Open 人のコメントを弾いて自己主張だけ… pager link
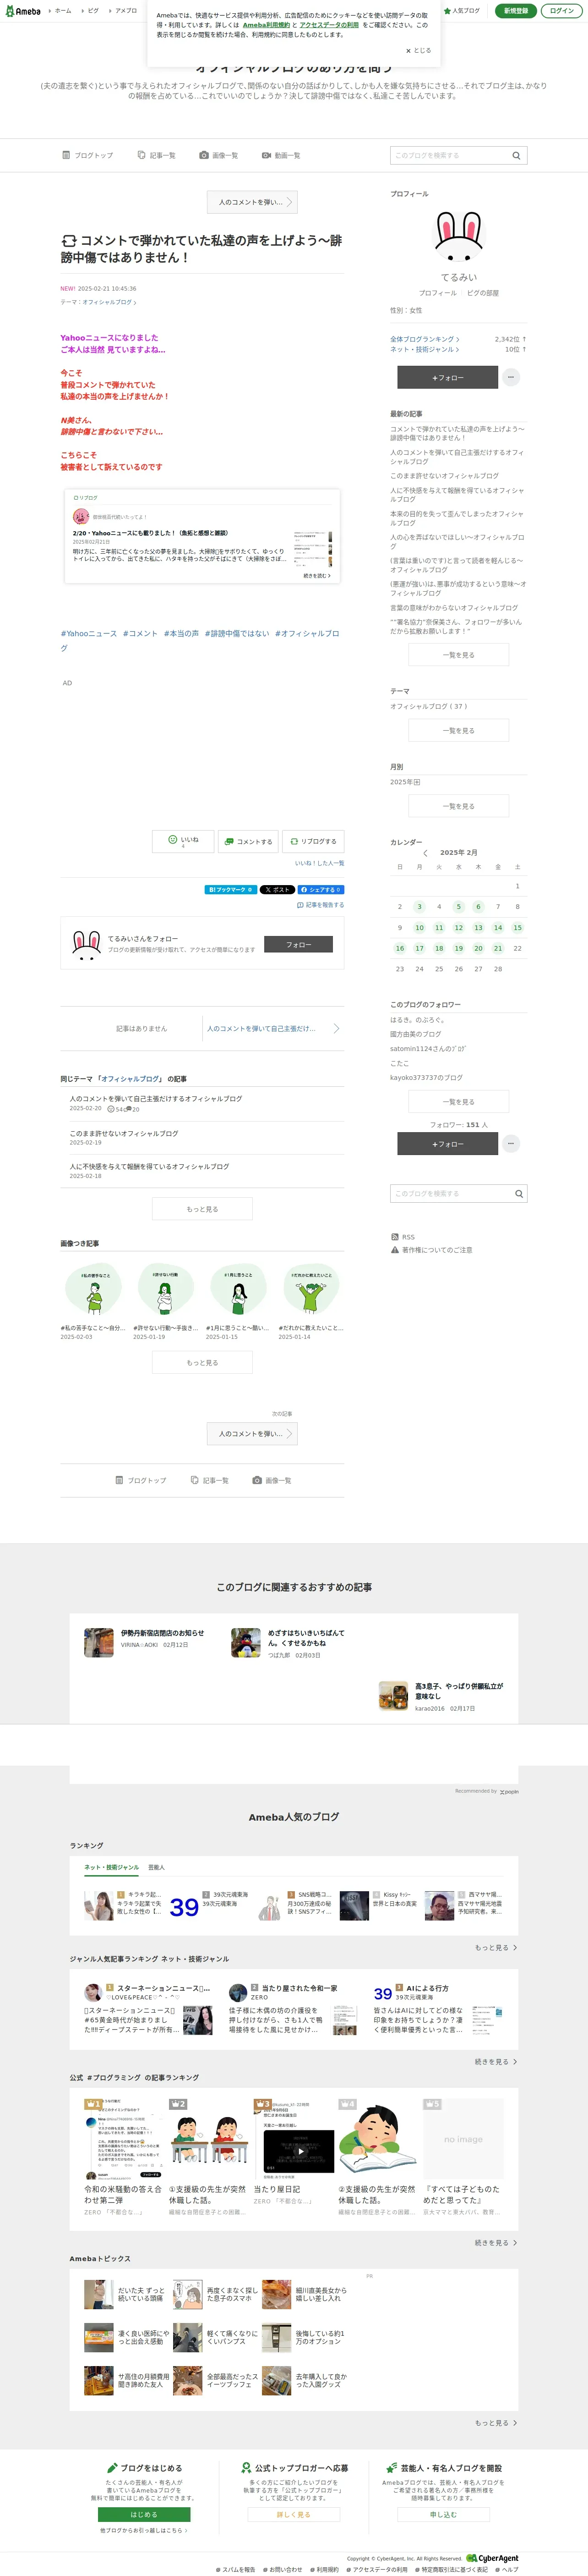The image size is (588, 2576). click(261, 1028)
